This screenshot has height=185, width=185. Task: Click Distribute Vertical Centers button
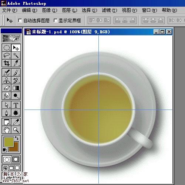[x=153, y=20]
